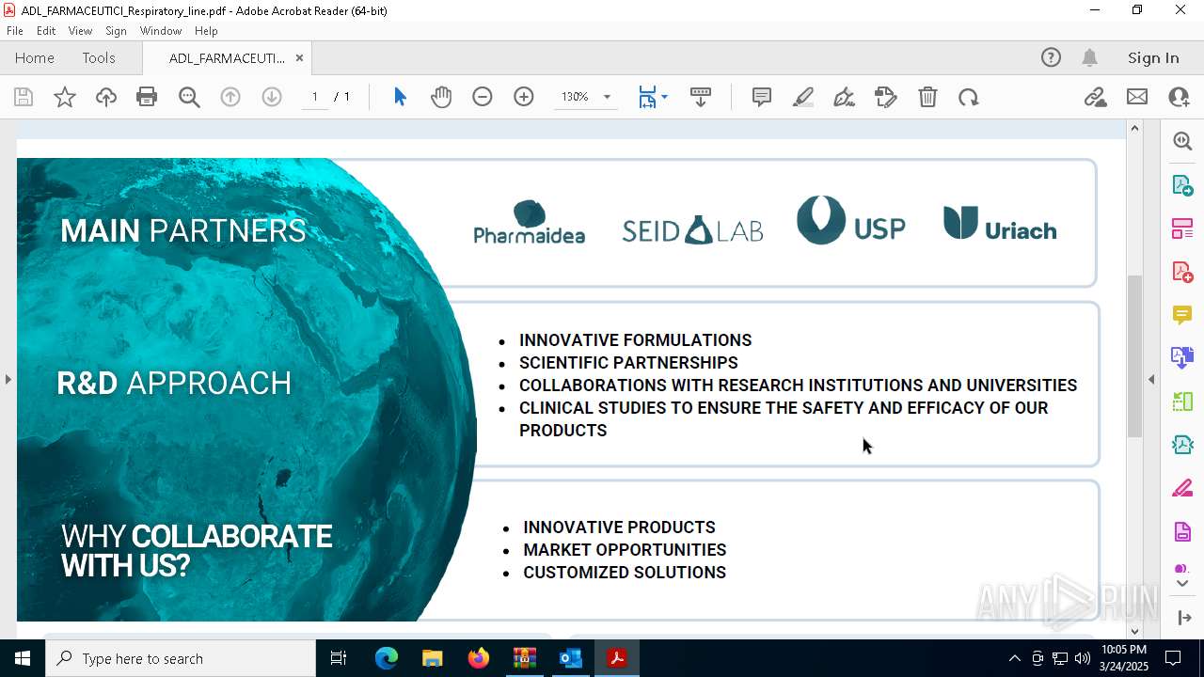Open Create PDF tool in sidebar
Screen dimensions: 1204x677
[x=1182, y=272]
